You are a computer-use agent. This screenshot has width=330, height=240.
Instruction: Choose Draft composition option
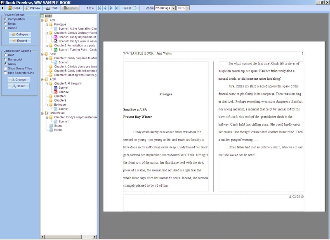tap(5, 55)
